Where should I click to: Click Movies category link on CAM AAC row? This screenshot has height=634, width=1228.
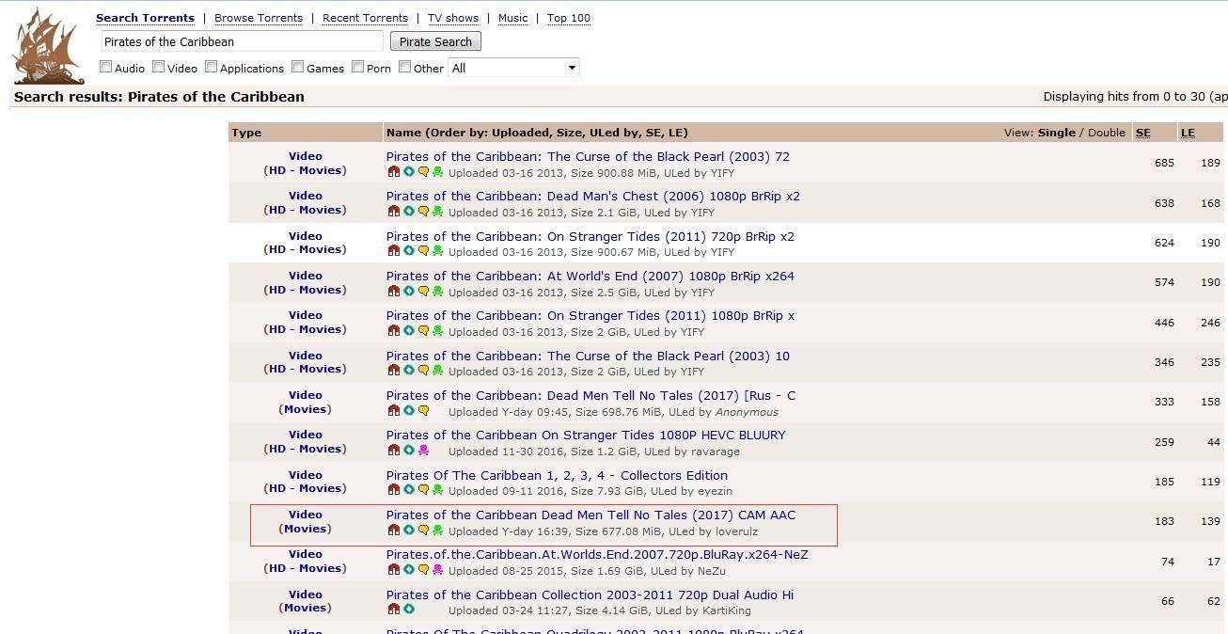tap(306, 529)
